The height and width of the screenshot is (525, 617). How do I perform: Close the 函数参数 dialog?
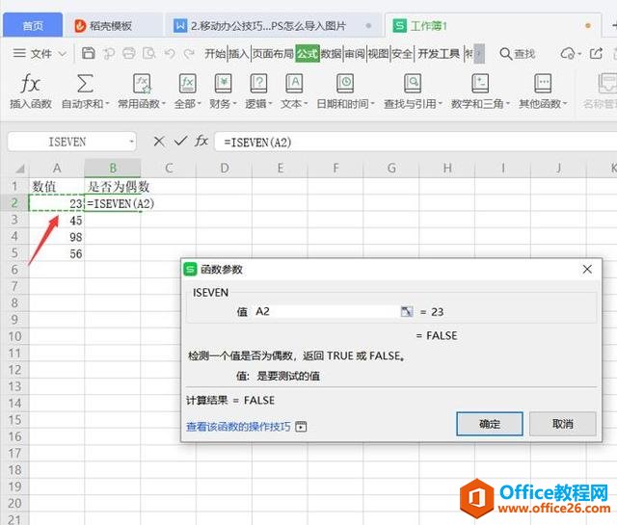click(x=587, y=270)
